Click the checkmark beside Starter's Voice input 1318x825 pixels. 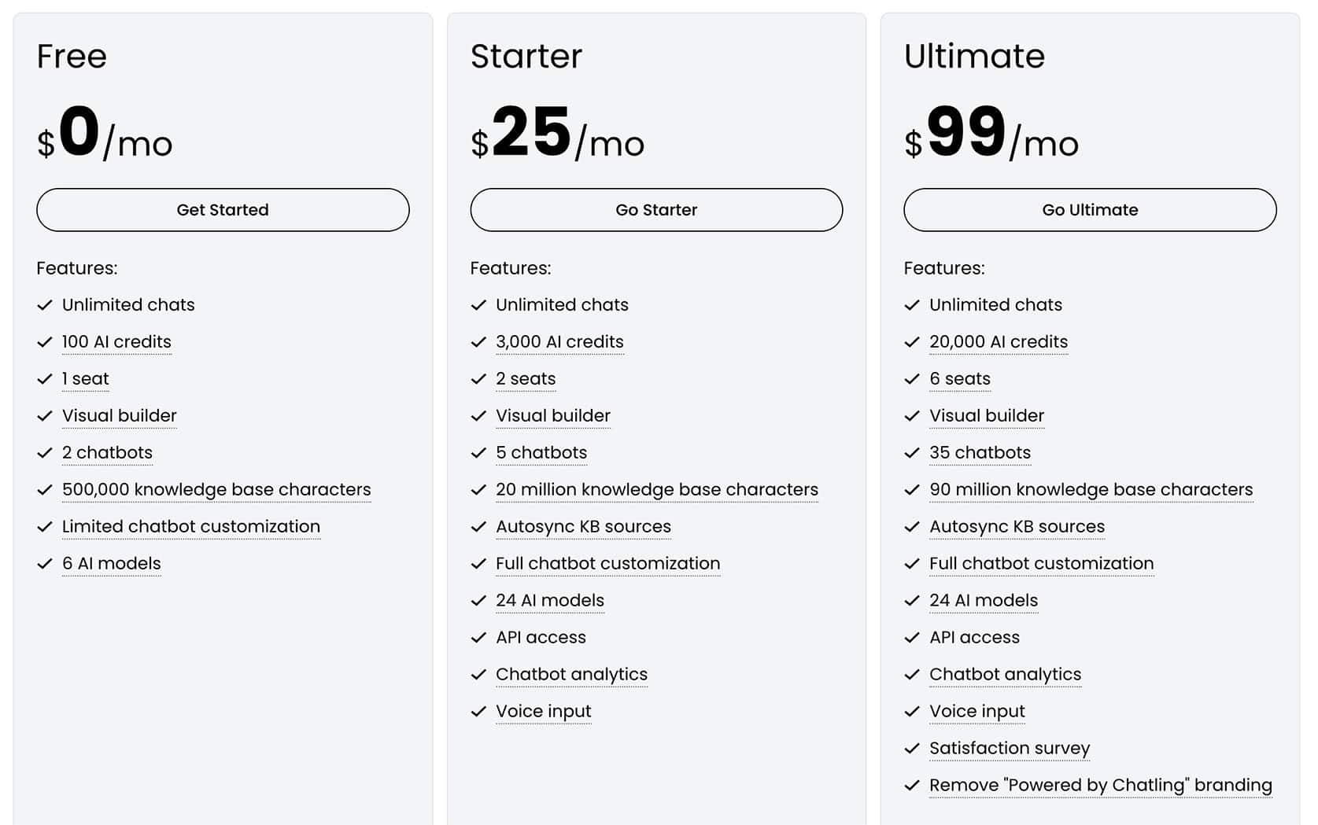[478, 712]
